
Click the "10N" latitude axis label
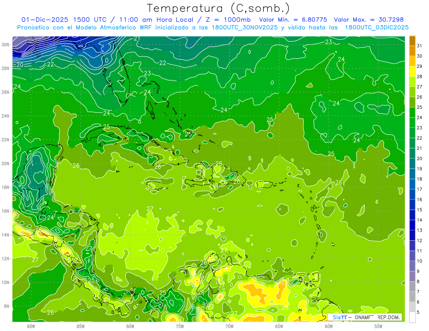coord(5,282)
